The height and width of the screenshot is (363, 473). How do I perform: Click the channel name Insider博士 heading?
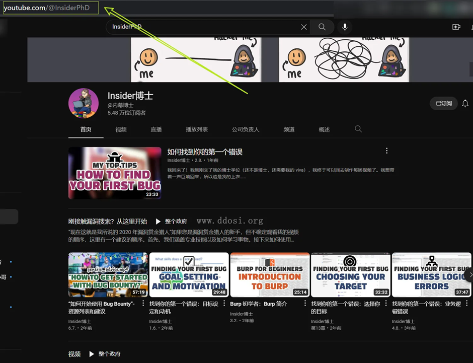(x=130, y=96)
